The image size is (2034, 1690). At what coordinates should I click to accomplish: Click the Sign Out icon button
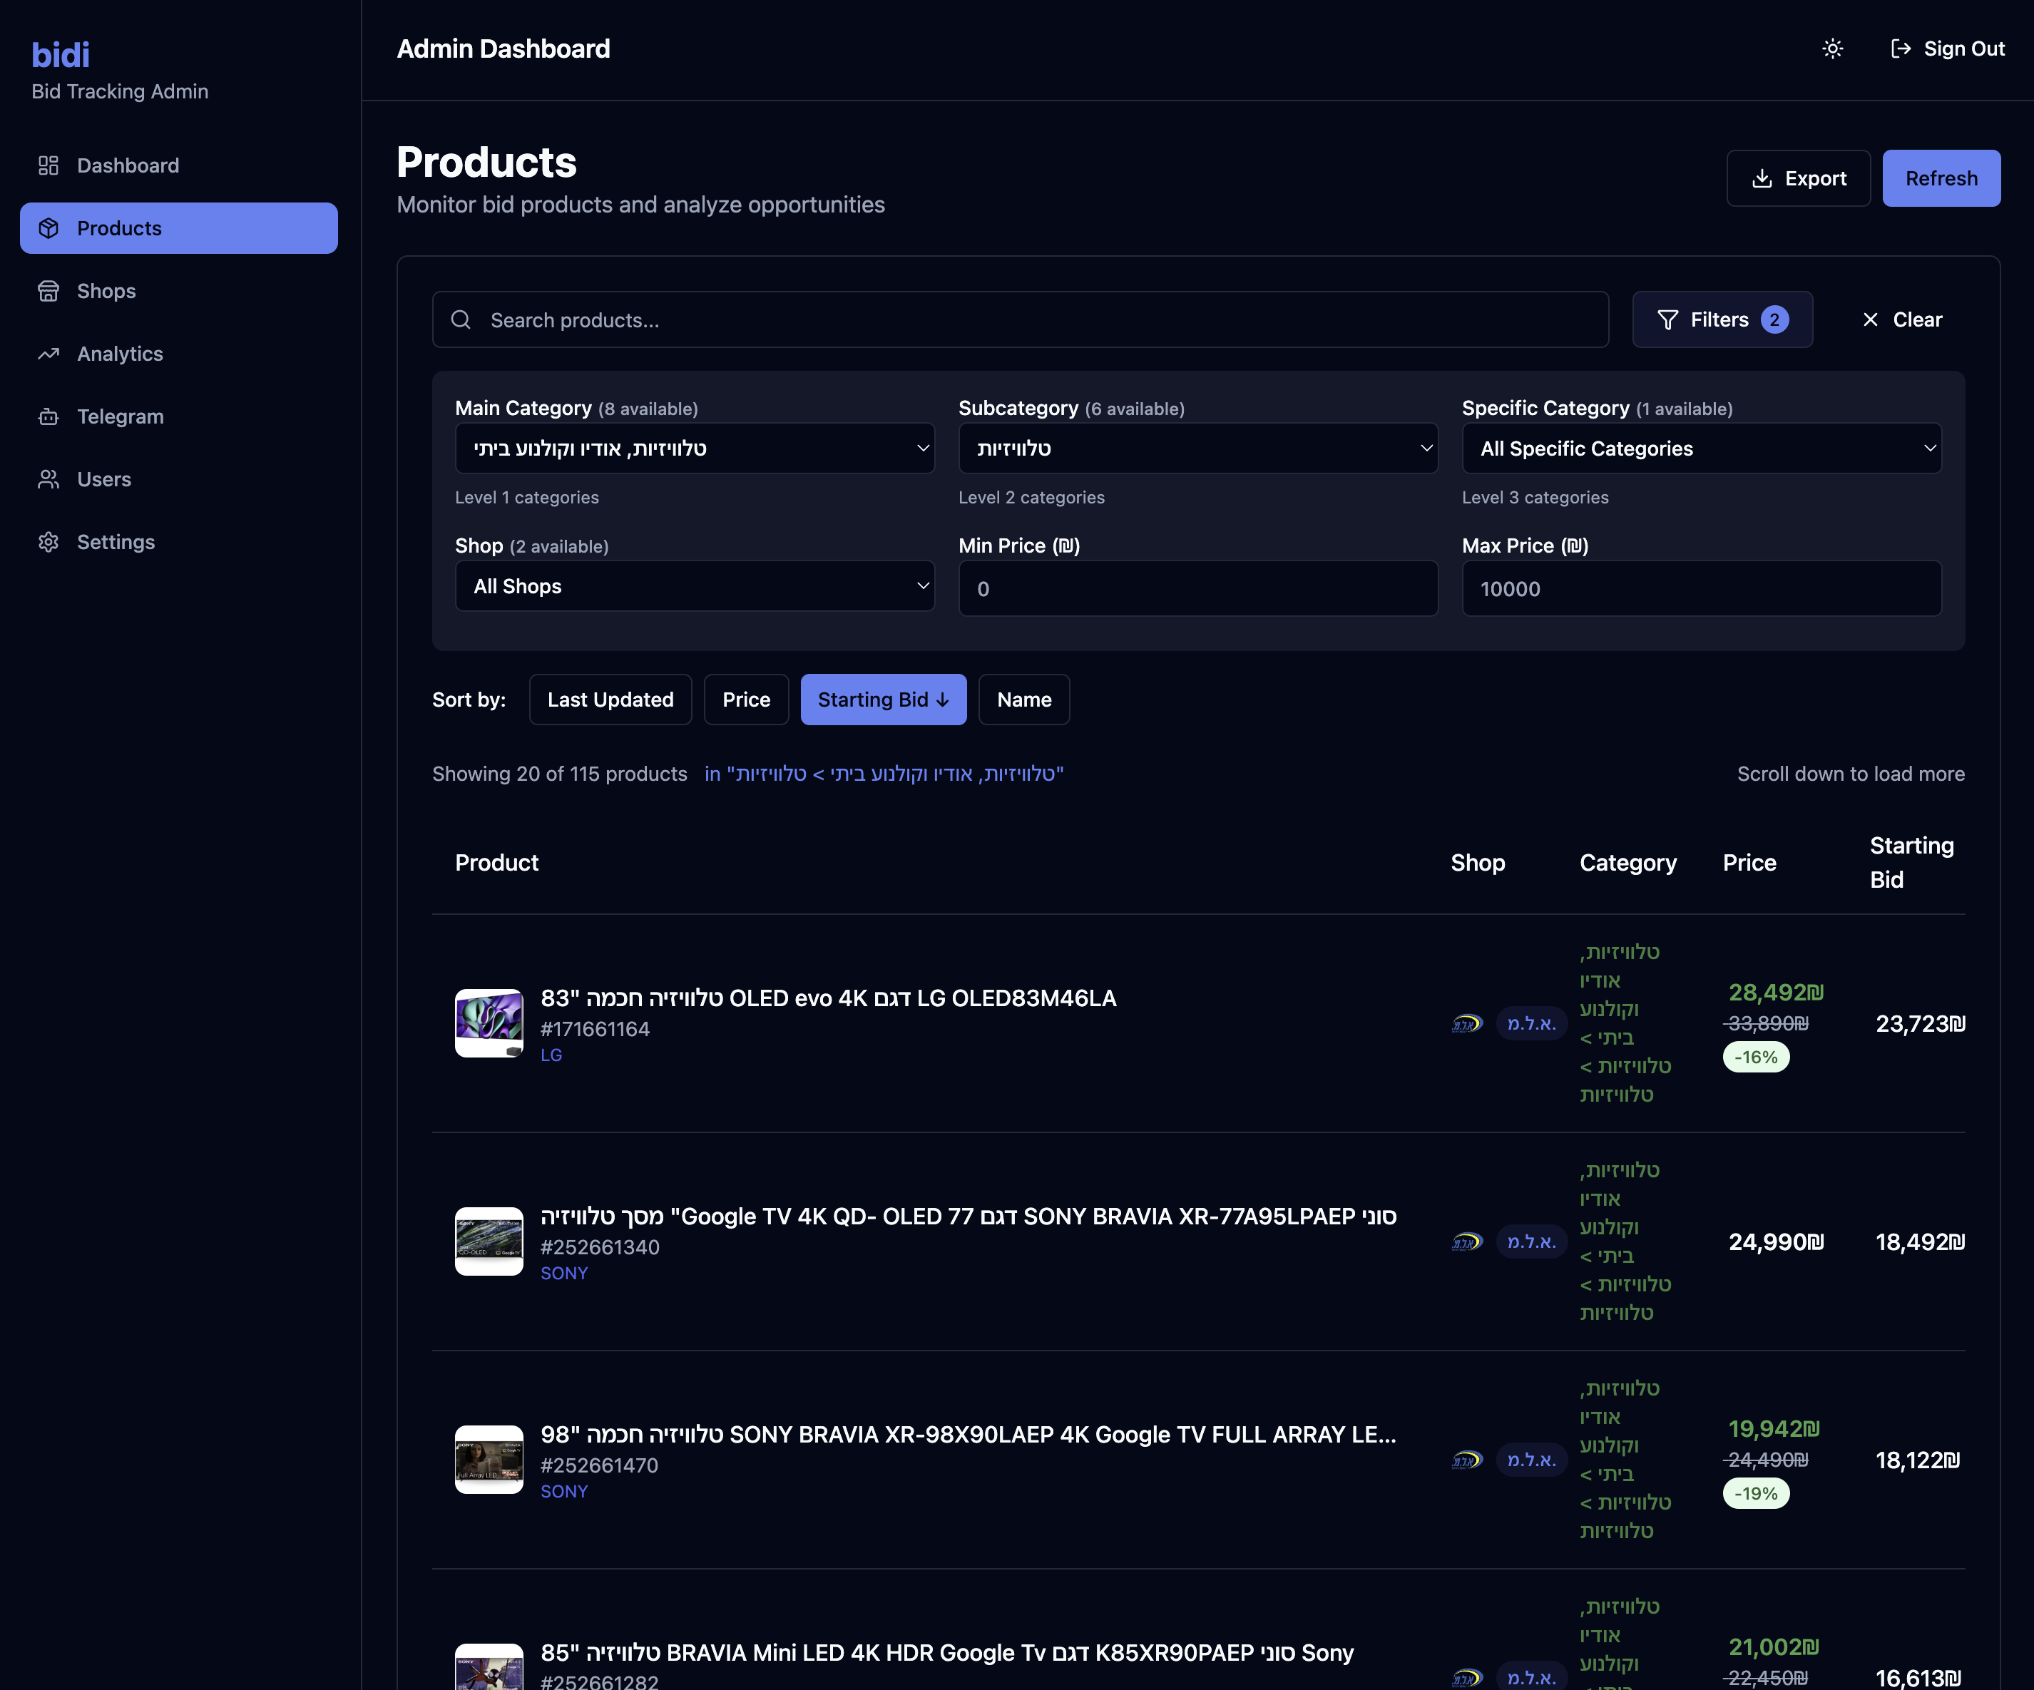tap(1947, 48)
